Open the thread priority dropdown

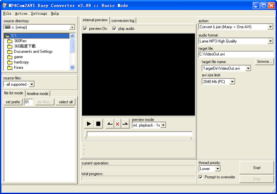218,169
